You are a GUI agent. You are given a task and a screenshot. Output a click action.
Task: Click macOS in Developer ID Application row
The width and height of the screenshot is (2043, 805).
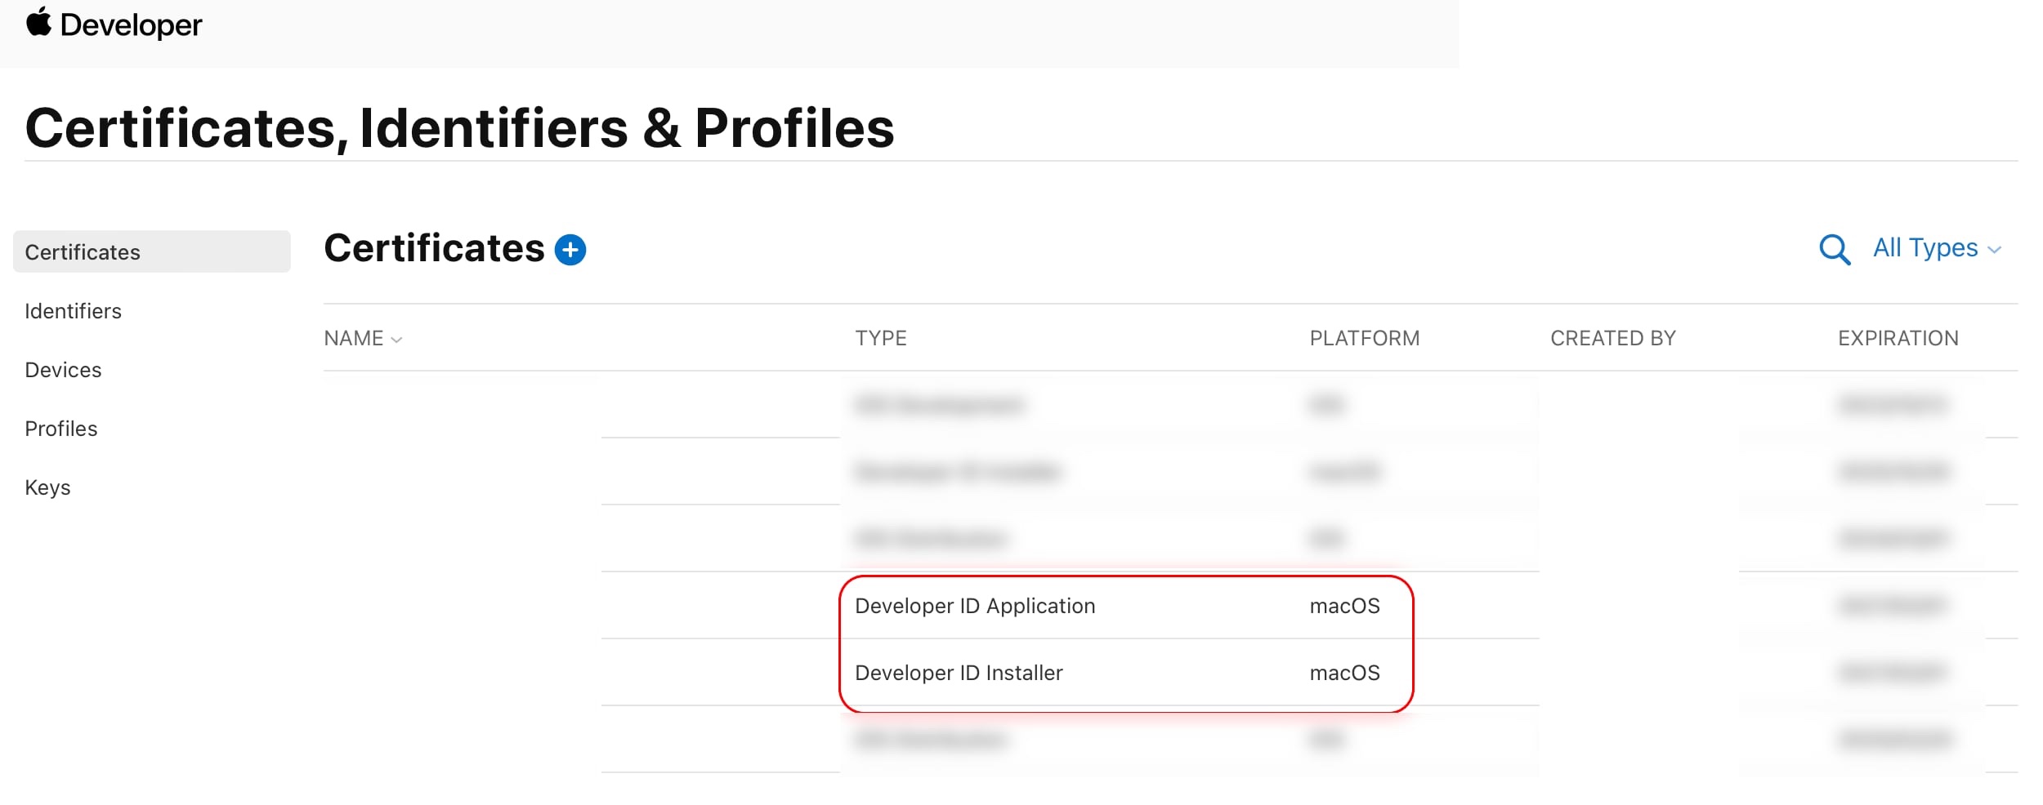tap(1344, 606)
